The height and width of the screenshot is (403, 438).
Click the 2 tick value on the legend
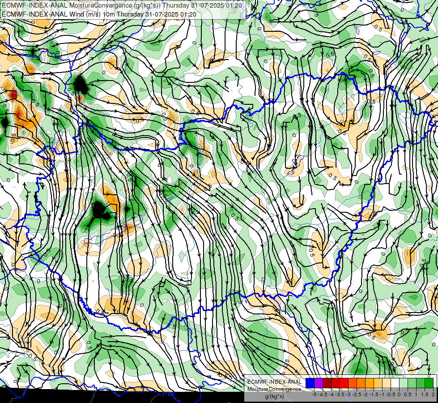click(433, 394)
